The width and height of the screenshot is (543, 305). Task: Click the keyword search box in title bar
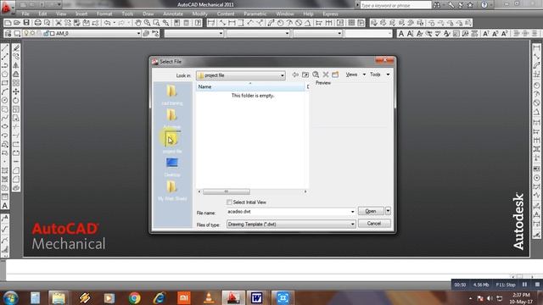(396, 5)
